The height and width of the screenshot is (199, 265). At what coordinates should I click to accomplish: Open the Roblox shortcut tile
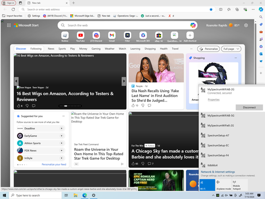(65, 36)
